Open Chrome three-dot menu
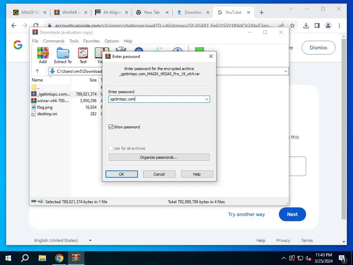The image size is (353, 265). click(339, 26)
